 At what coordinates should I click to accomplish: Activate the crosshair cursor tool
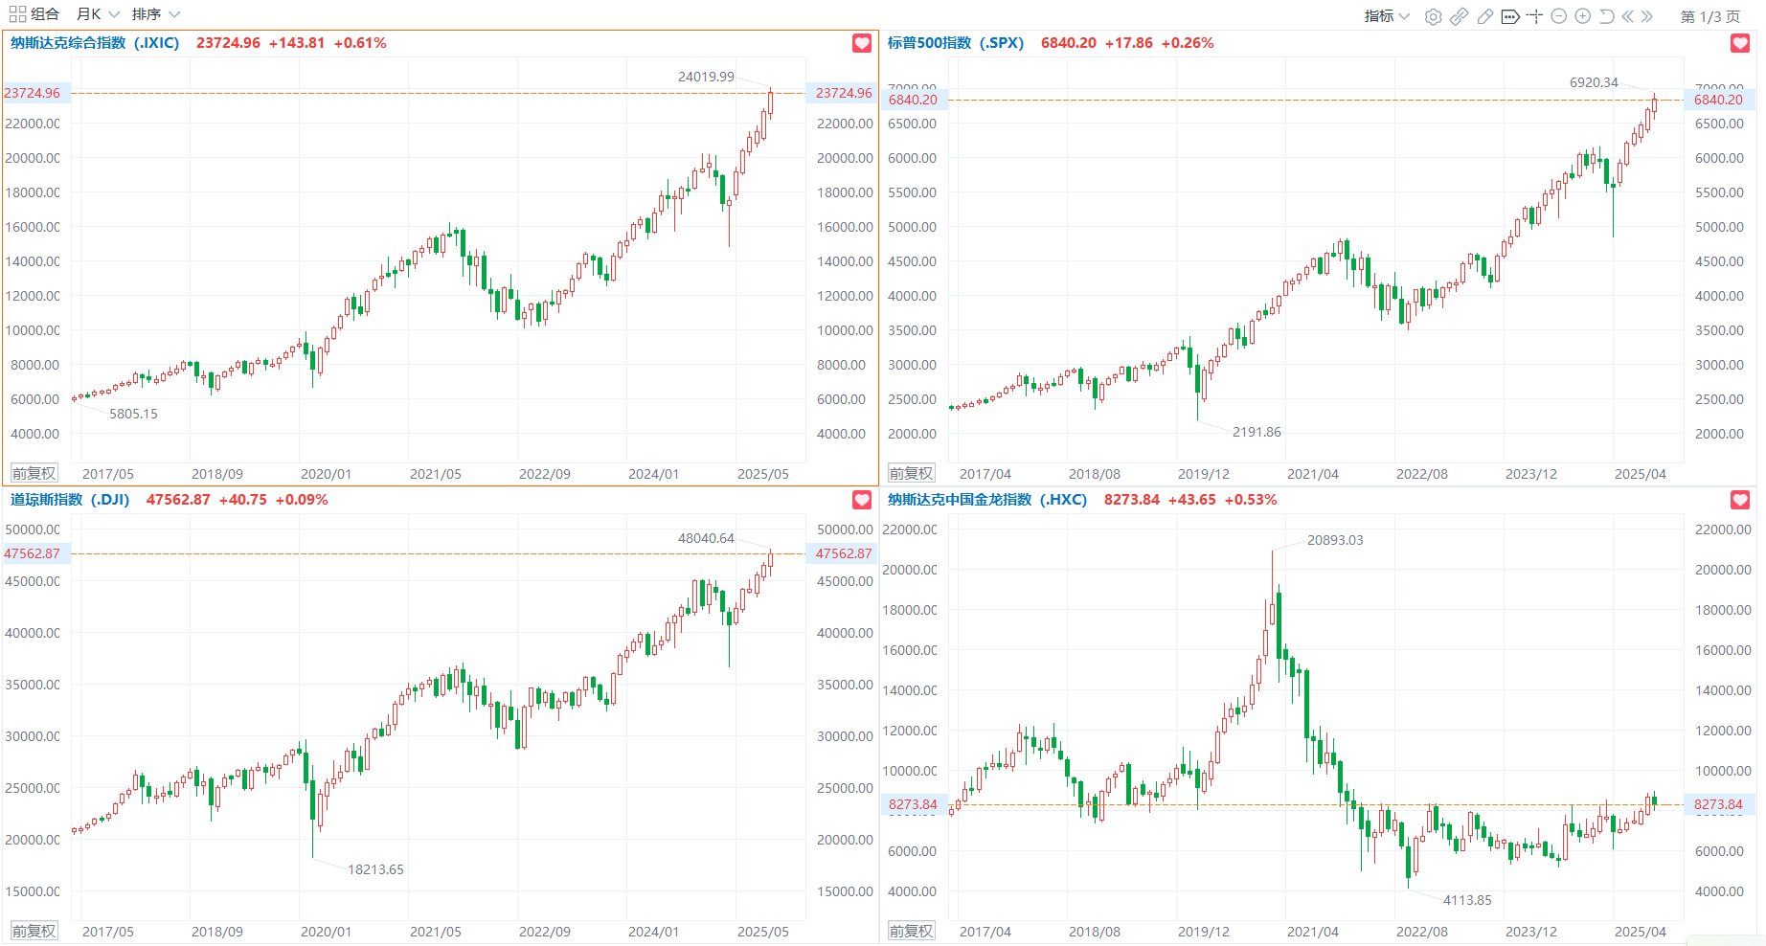[1534, 16]
